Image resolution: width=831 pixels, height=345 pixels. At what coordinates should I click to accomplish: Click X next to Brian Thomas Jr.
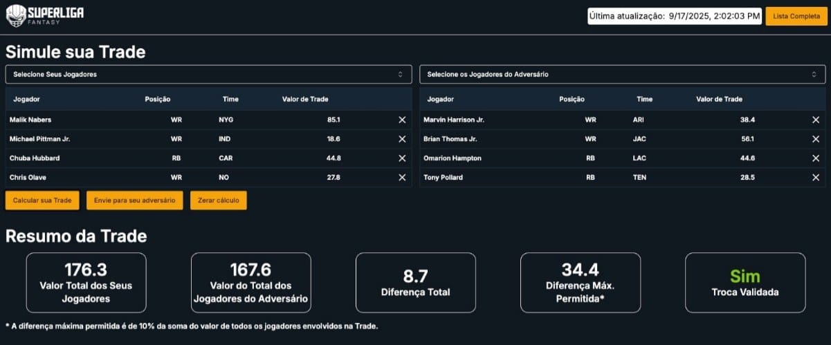[816, 139]
